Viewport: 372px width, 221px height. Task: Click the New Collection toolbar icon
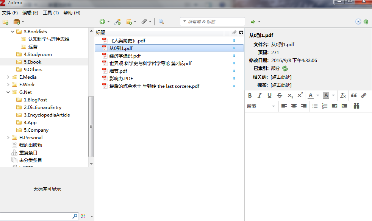coord(5,22)
